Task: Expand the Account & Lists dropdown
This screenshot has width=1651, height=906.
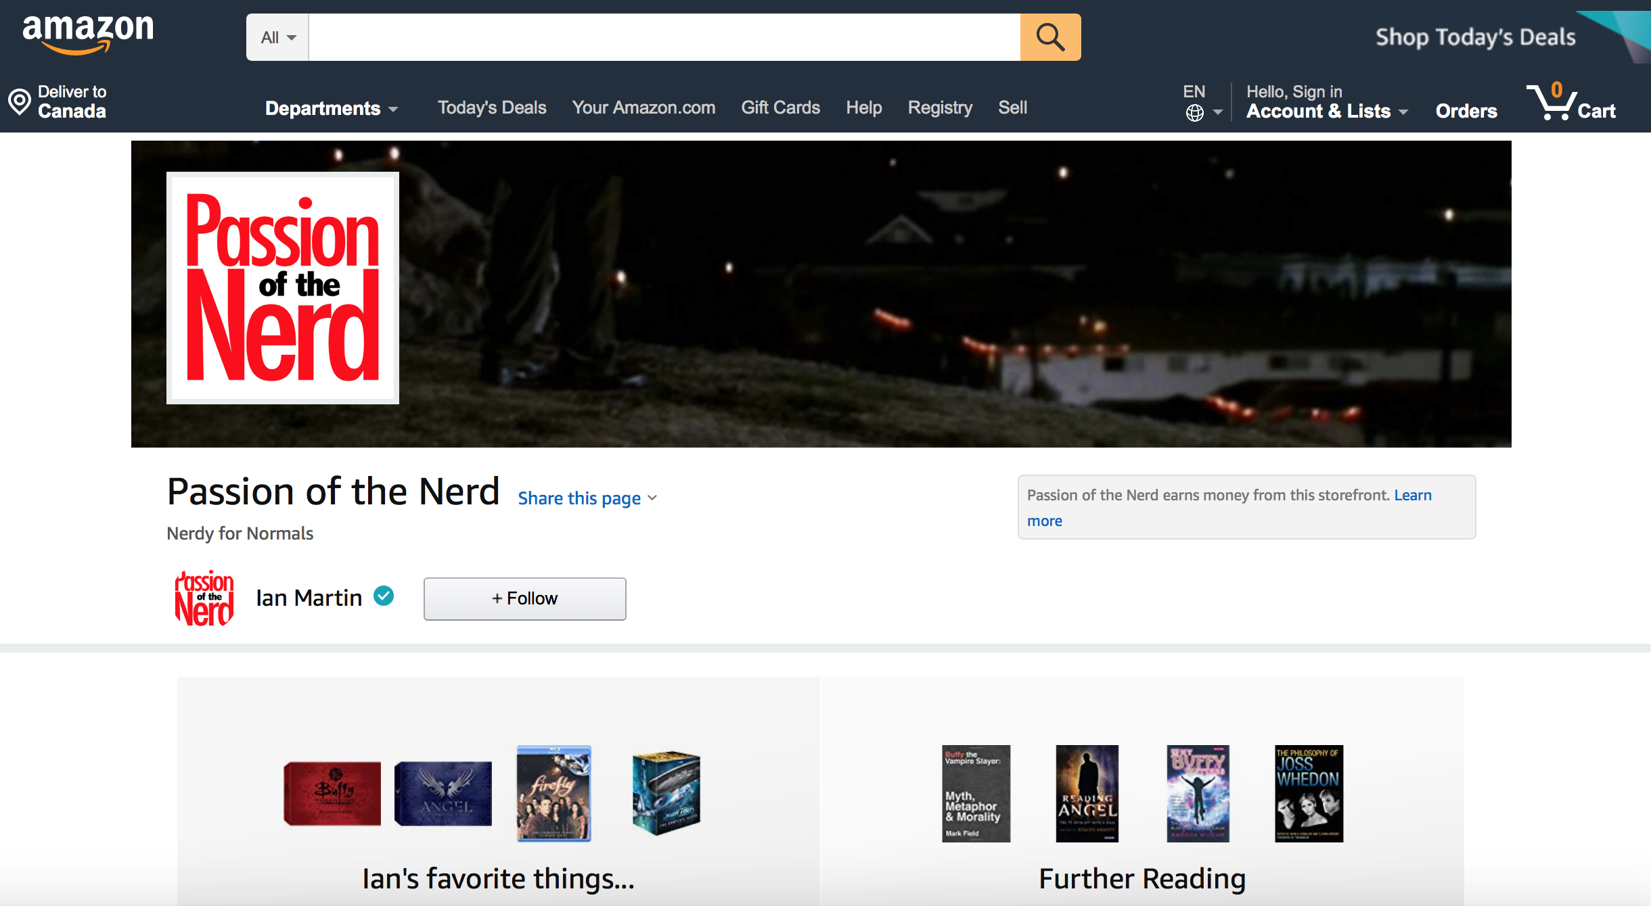Action: [1327, 112]
